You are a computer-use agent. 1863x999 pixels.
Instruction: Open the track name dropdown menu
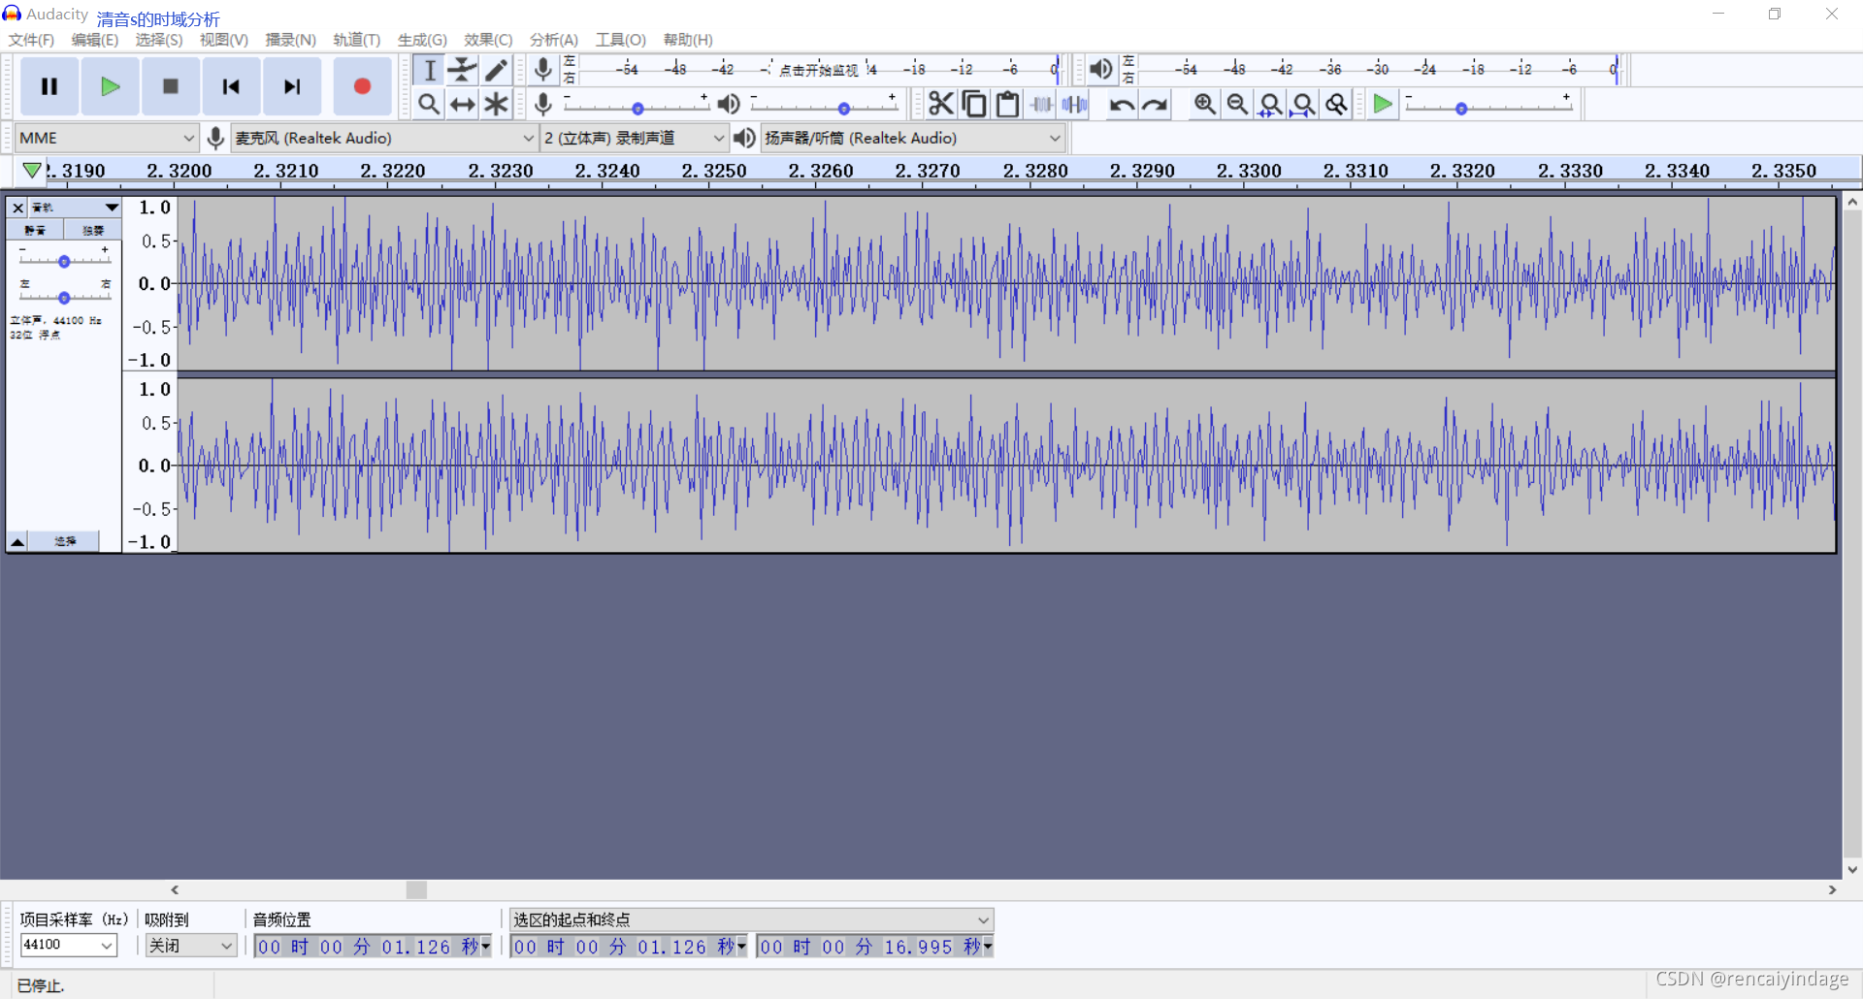(75, 208)
